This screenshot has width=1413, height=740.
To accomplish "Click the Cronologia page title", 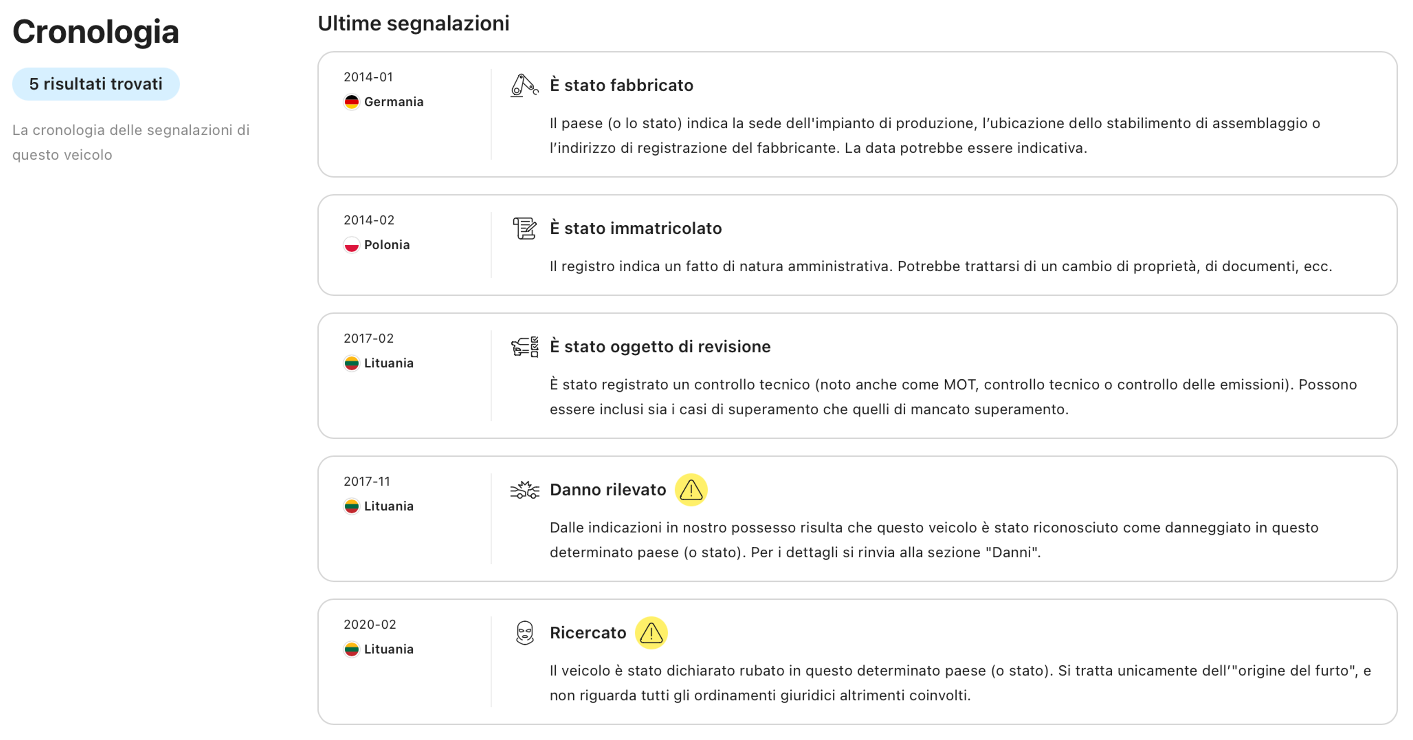I will click(x=96, y=32).
